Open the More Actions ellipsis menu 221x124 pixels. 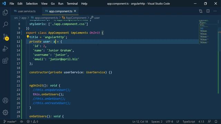215,11
